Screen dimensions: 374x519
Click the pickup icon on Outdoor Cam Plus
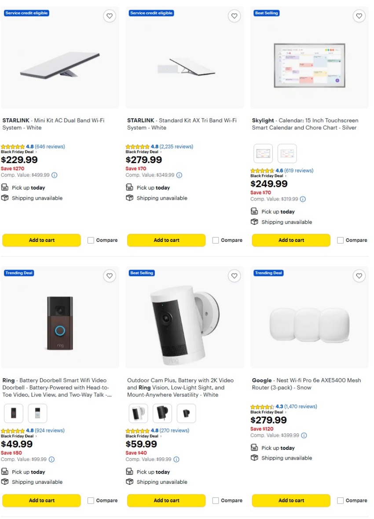pos(130,471)
